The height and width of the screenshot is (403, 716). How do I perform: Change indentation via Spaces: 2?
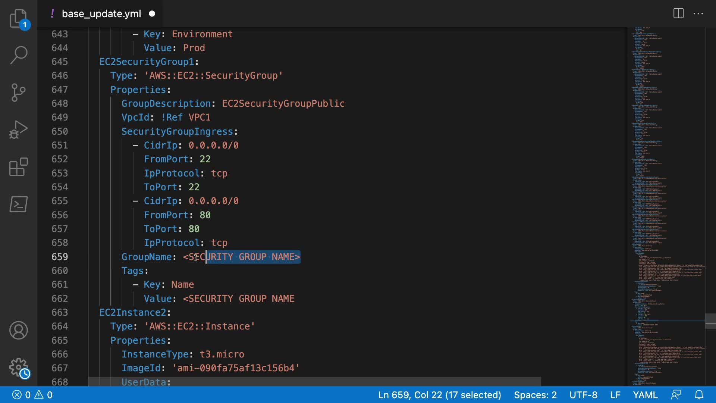(x=535, y=395)
